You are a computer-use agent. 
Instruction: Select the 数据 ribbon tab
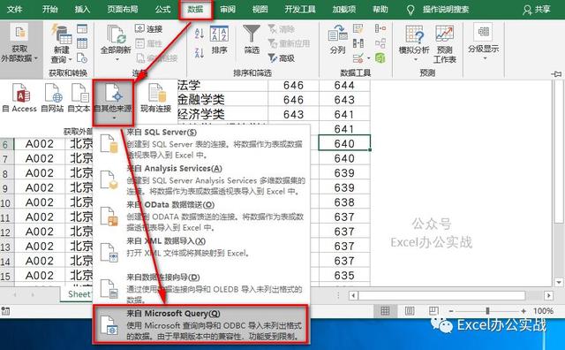[x=195, y=10]
